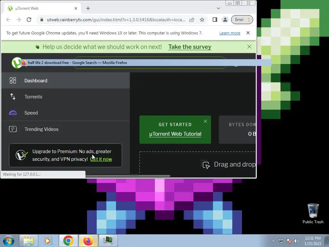This screenshot has width=329, height=247.
Task: Click the volume speaker tray icon
Action: point(297,241)
